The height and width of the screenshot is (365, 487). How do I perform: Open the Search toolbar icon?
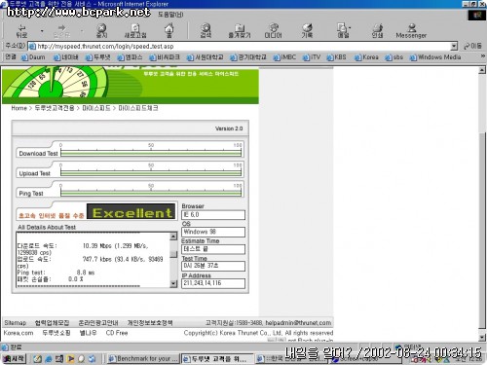[x=206, y=31]
